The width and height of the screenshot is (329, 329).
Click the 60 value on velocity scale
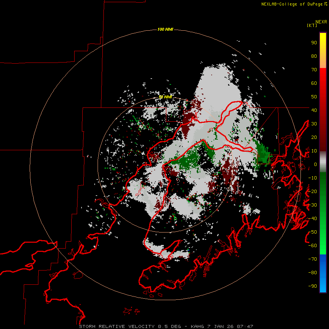click(x=314, y=83)
